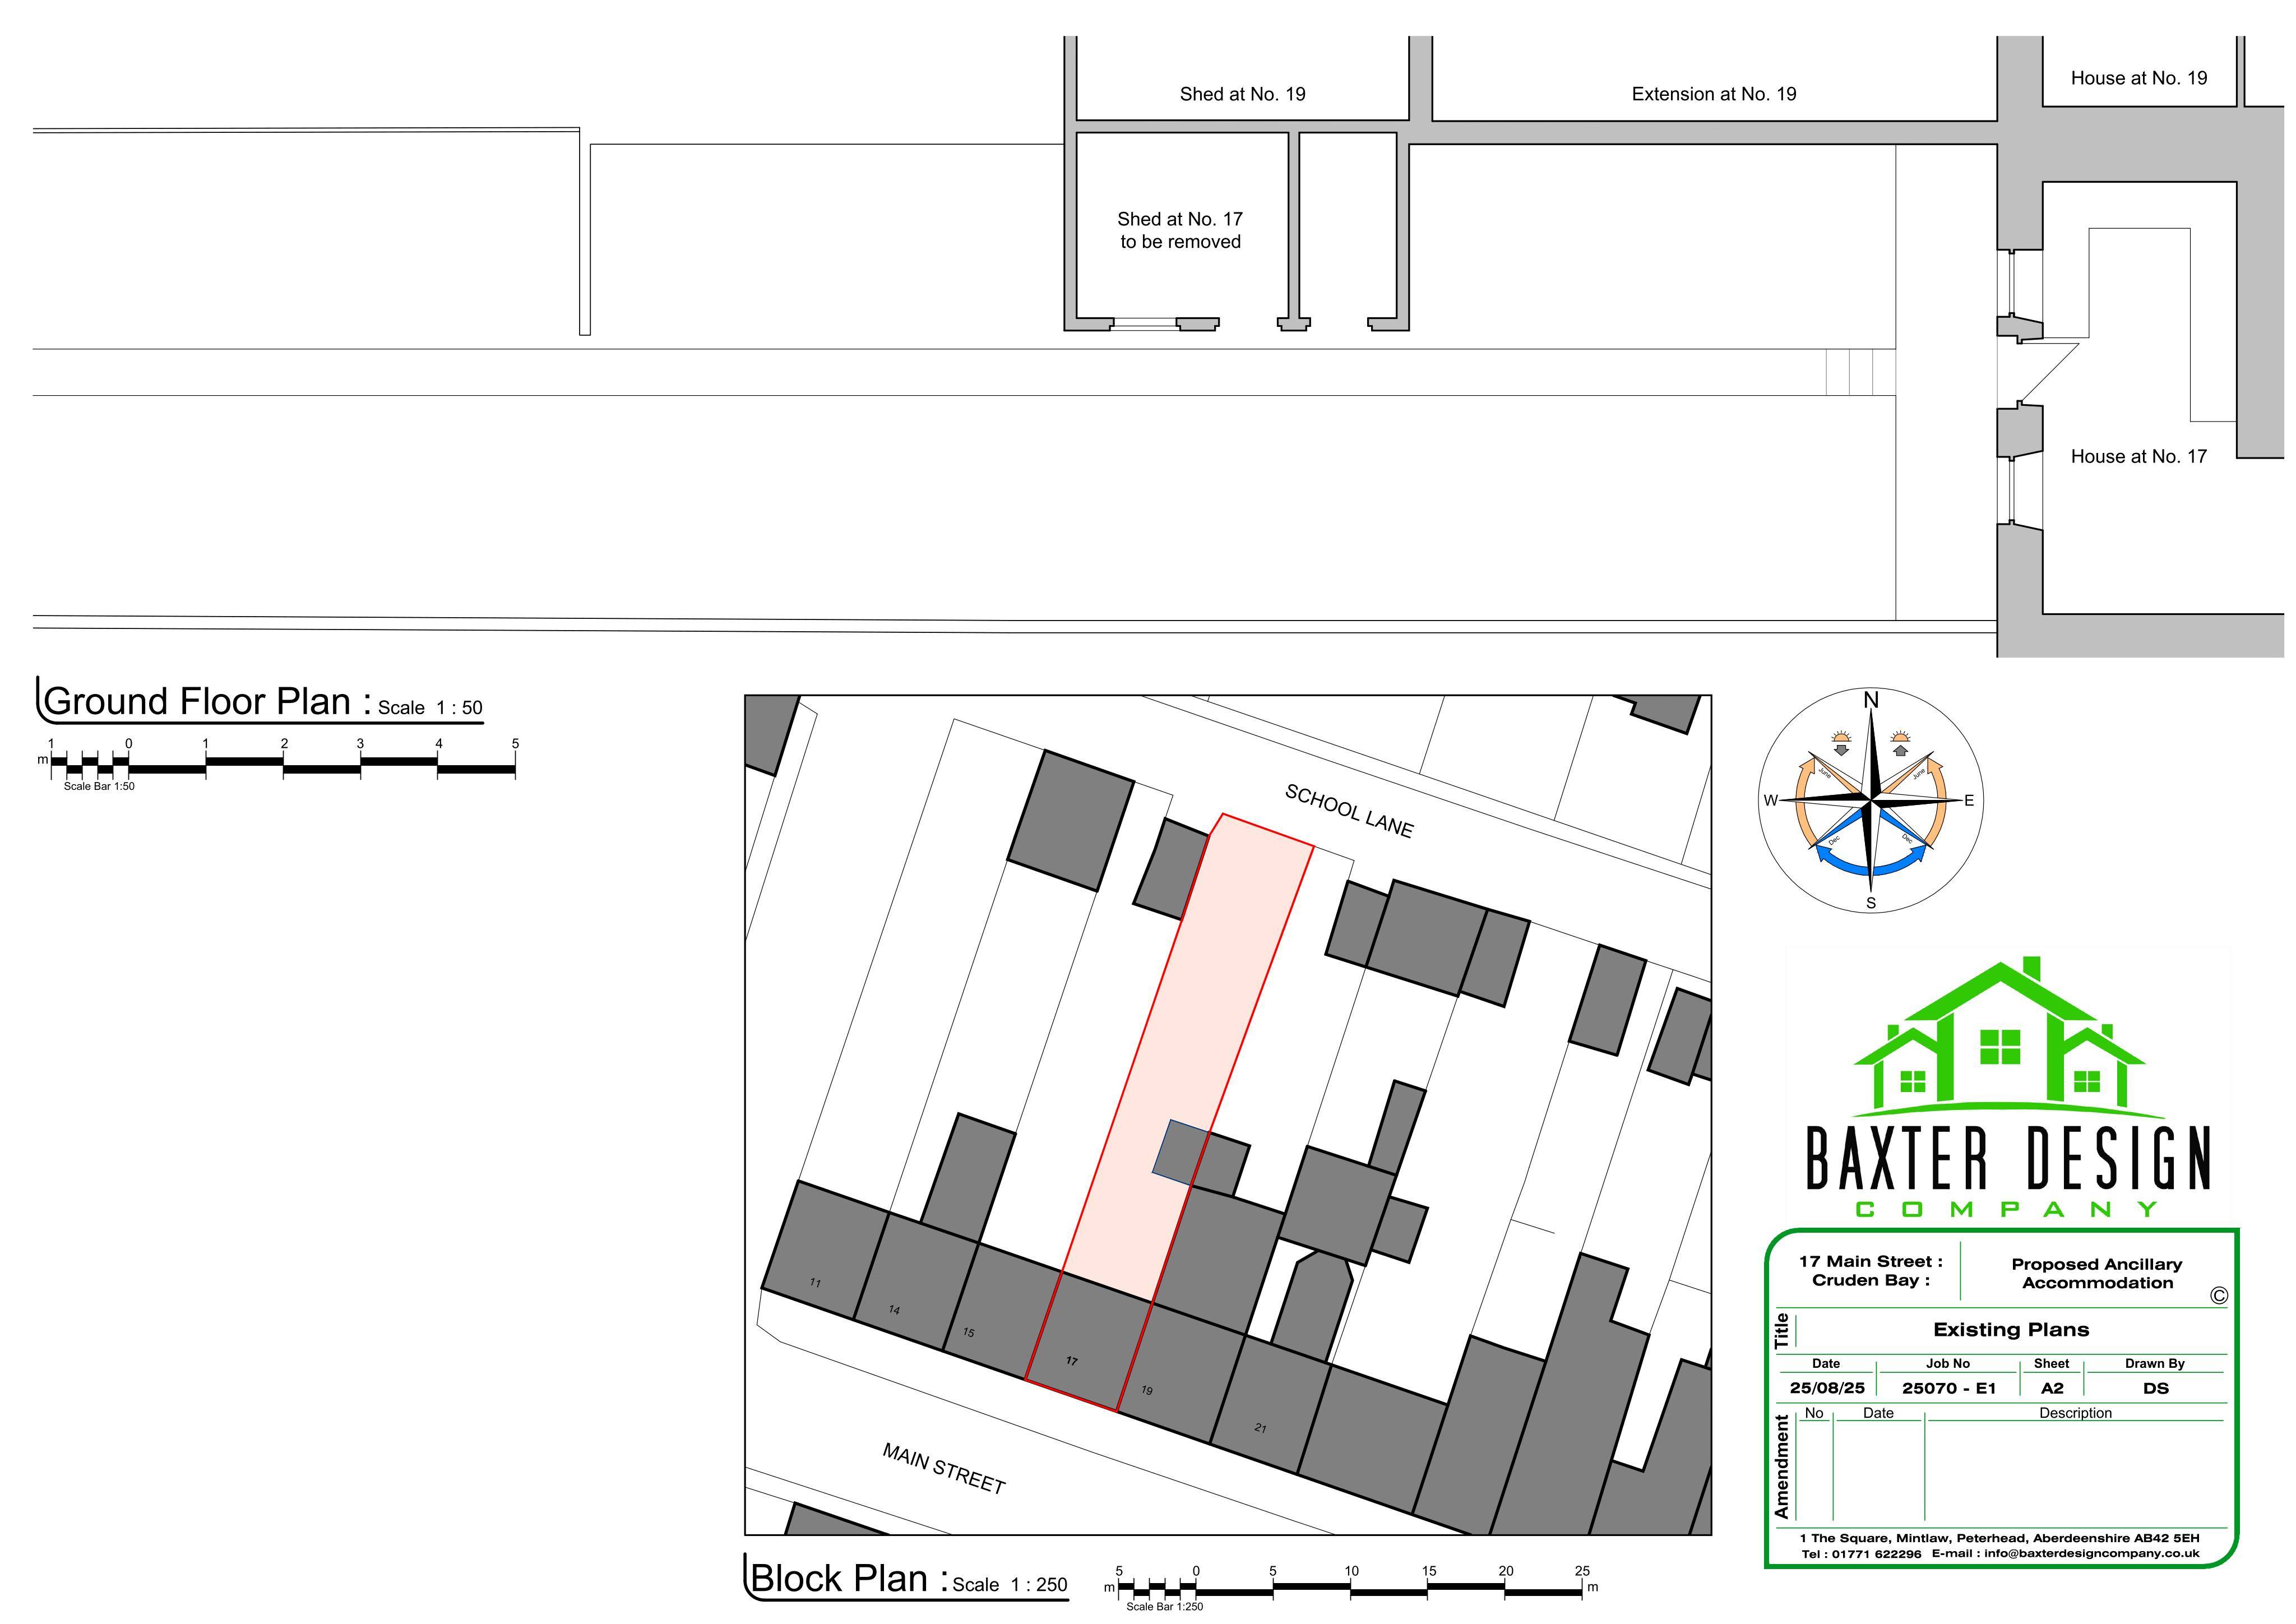Click the compass rose North marker
The image size is (2296, 1624).
tap(1871, 700)
